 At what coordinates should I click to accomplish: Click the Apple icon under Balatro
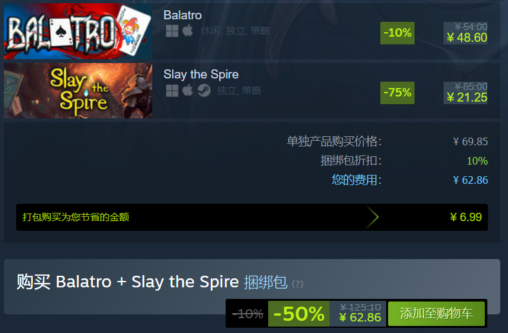pos(188,31)
